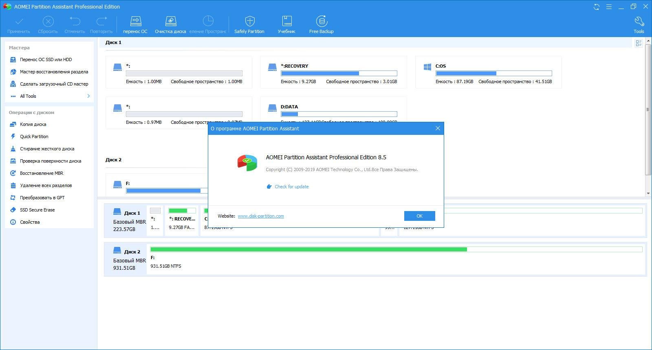Toggle the partition view layout icon
652x350 pixels.
click(639, 43)
